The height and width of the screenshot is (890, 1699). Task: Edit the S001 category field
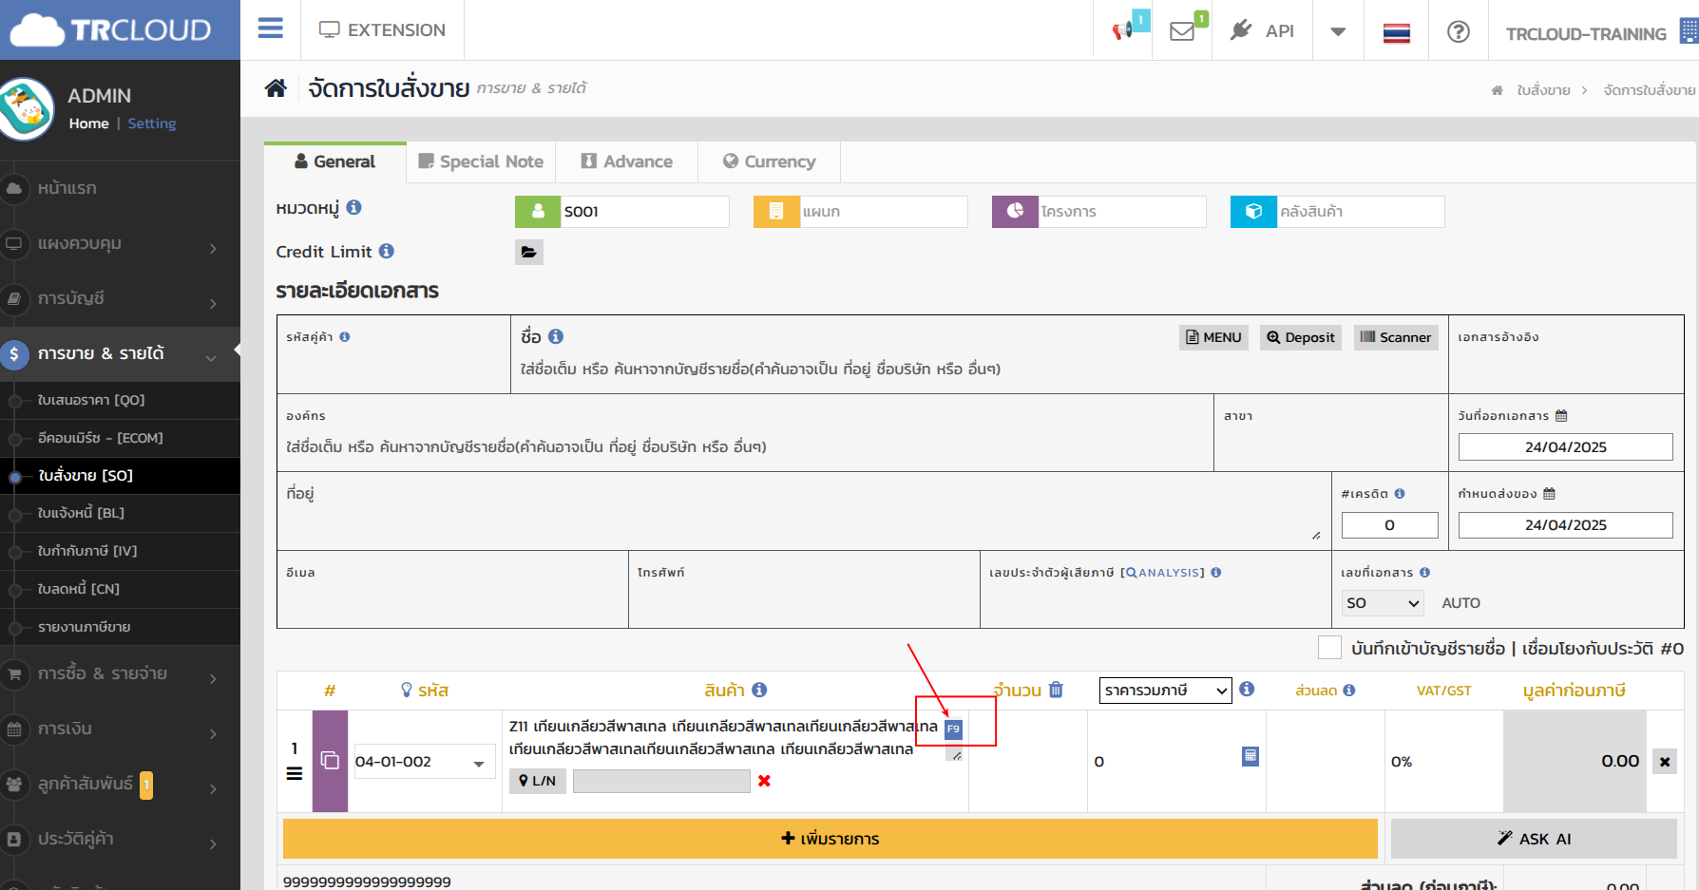point(644,212)
